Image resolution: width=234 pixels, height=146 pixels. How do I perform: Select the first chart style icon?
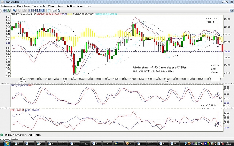tap(31, 10)
